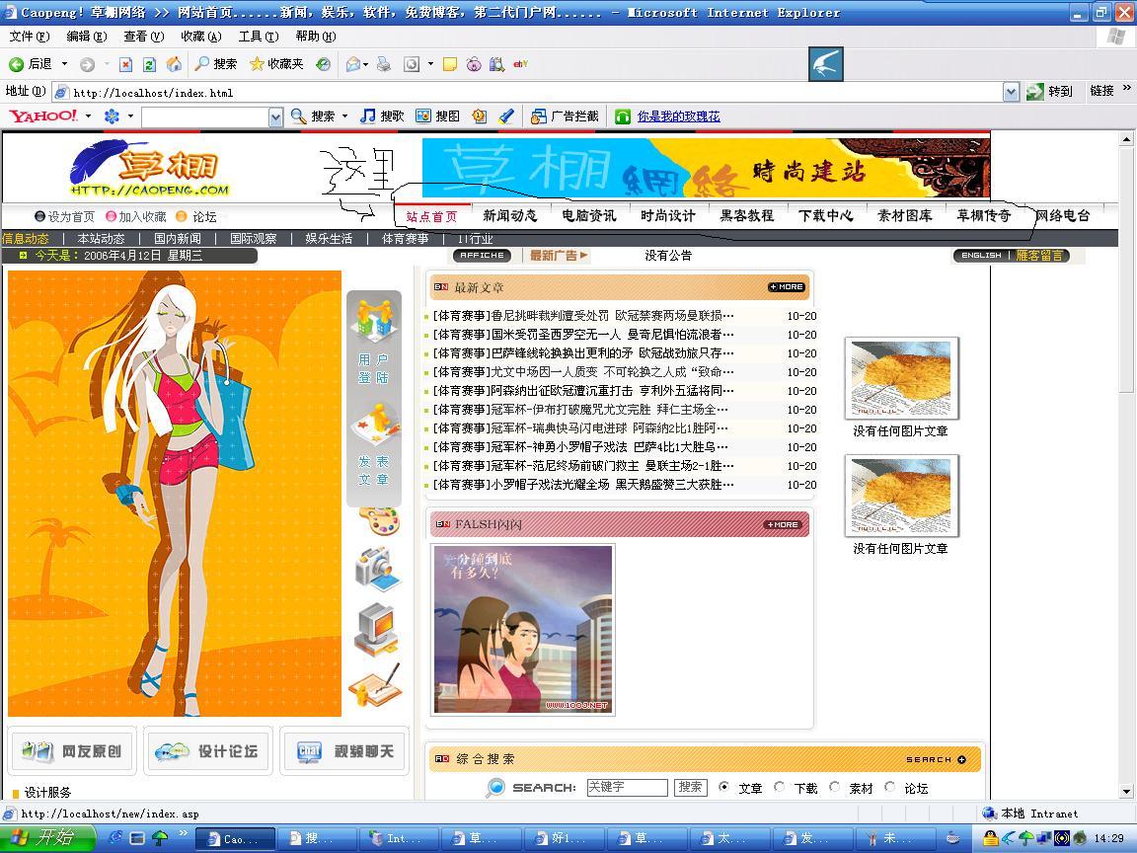Click the 新闻动态 navigation tab
The width and height of the screenshot is (1137, 853).
pyautogui.click(x=509, y=215)
